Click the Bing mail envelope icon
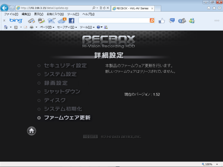This screenshot has width=223, height=167. point(62,20)
